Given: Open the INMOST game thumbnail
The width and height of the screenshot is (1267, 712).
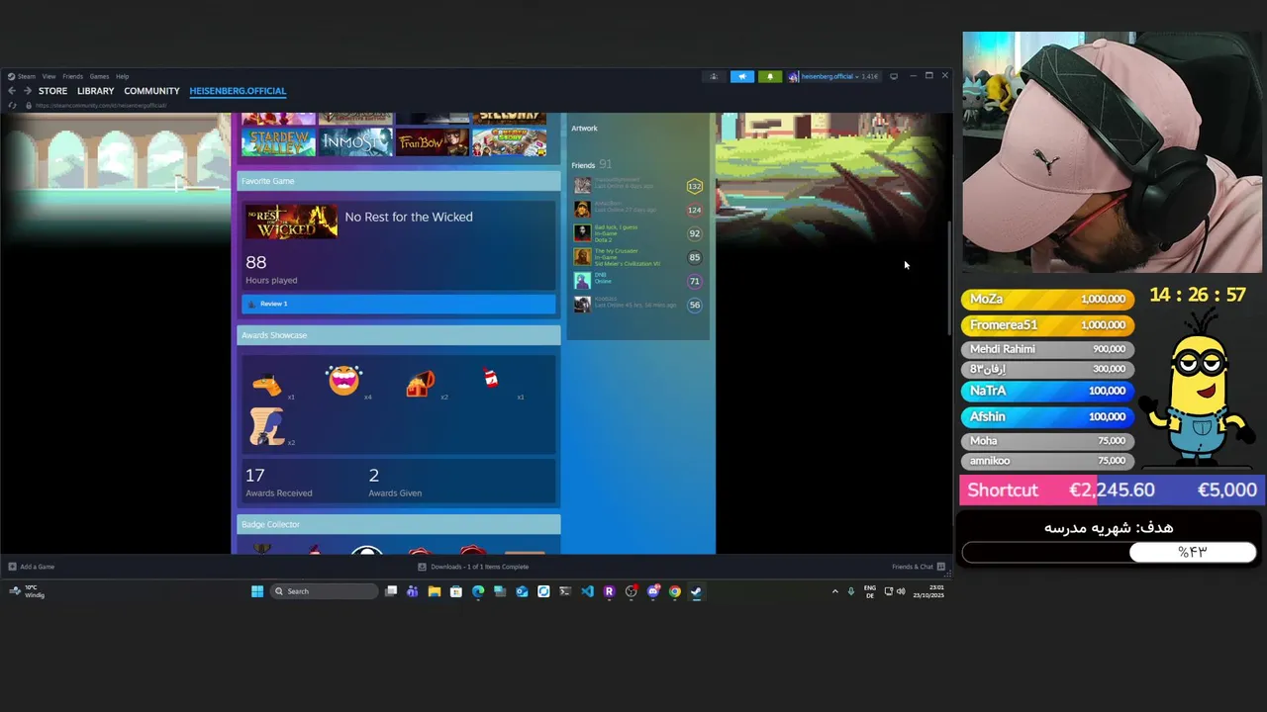Looking at the screenshot, I should click(x=355, y=142).
